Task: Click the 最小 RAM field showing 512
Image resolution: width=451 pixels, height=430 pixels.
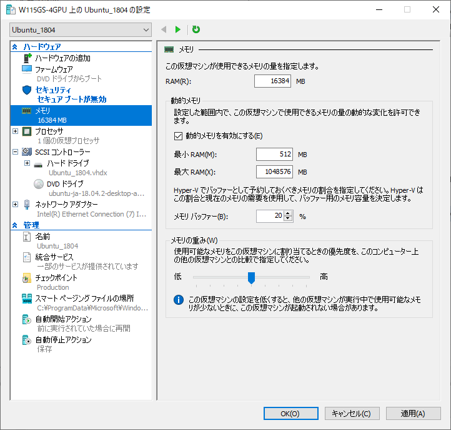Action: coord(274,154)
